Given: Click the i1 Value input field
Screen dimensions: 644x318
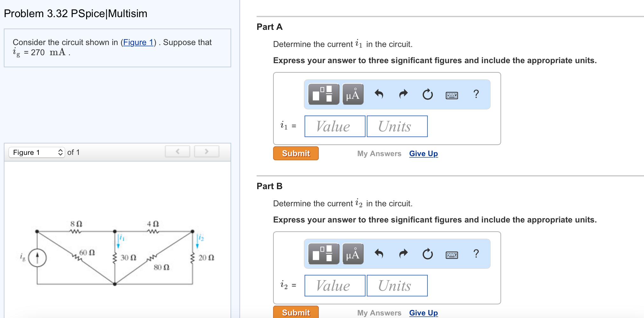Looking at the screenshot, I should pos(335,126).
